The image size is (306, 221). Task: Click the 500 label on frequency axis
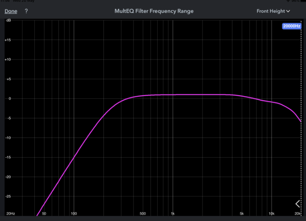(x=142, y=213)
